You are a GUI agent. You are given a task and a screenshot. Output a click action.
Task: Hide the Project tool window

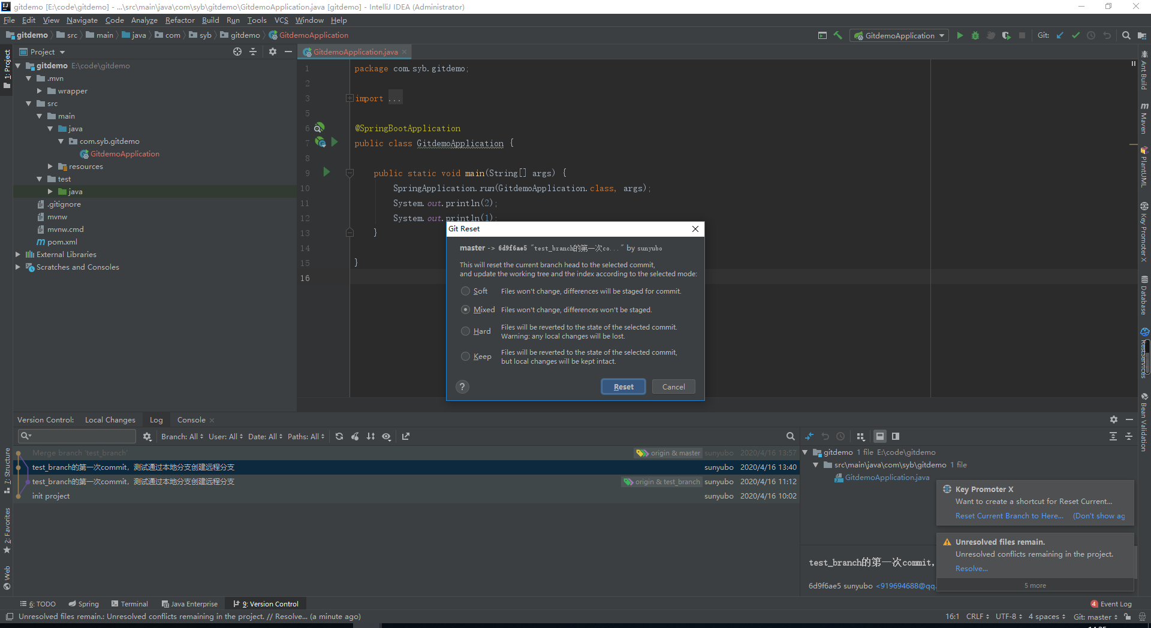coord(288,52)
